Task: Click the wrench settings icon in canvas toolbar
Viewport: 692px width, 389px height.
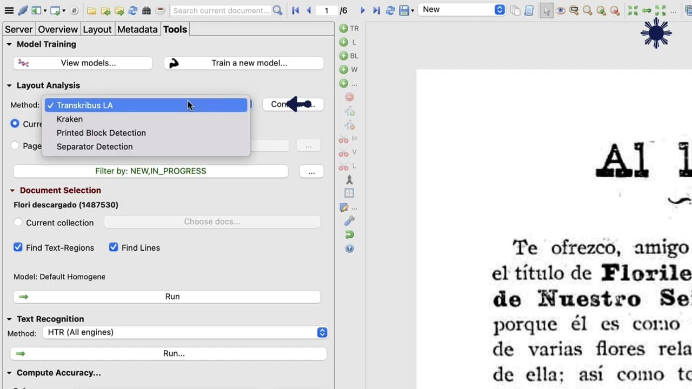Action: tap(349, 221)
